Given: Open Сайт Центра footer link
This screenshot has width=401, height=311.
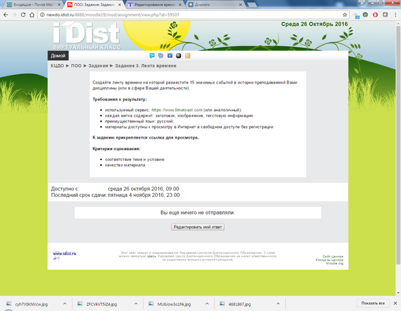Looking at the screenshot, I should 333,257.
